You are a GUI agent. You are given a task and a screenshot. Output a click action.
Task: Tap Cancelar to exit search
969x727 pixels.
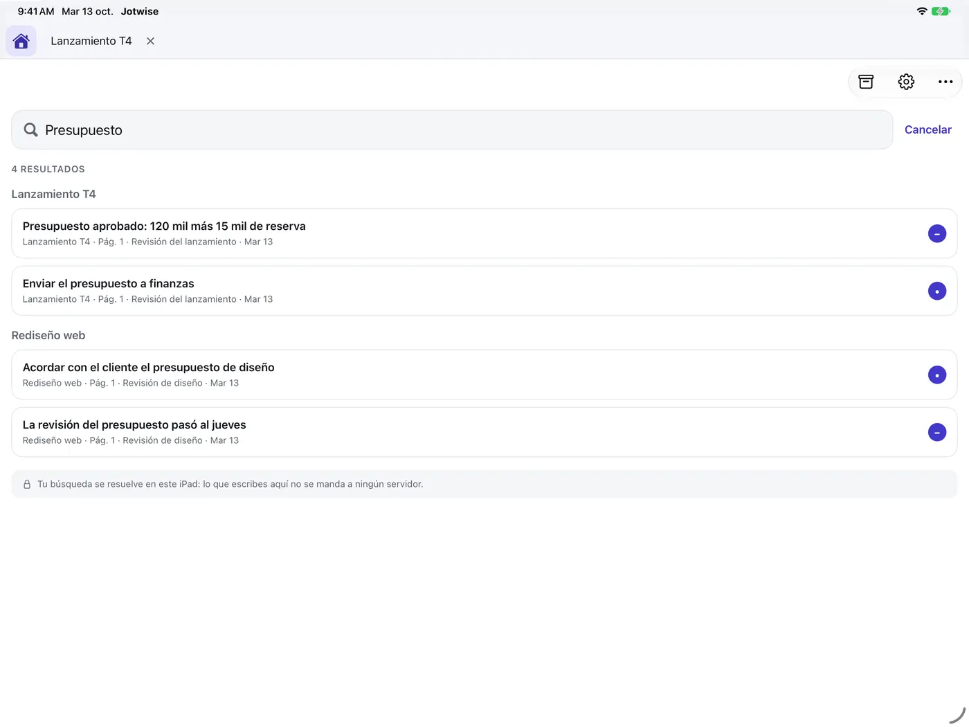pos(927,129)
